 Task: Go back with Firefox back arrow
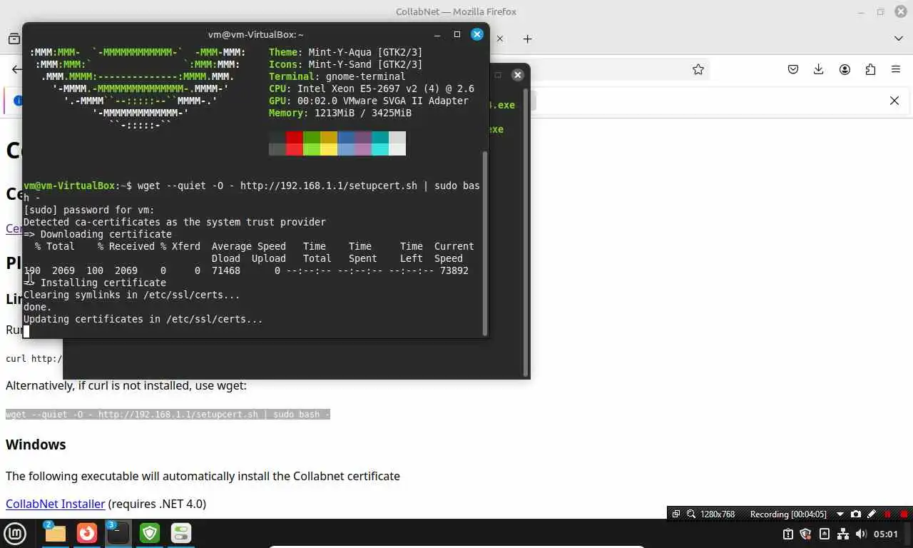coord(16,69)
